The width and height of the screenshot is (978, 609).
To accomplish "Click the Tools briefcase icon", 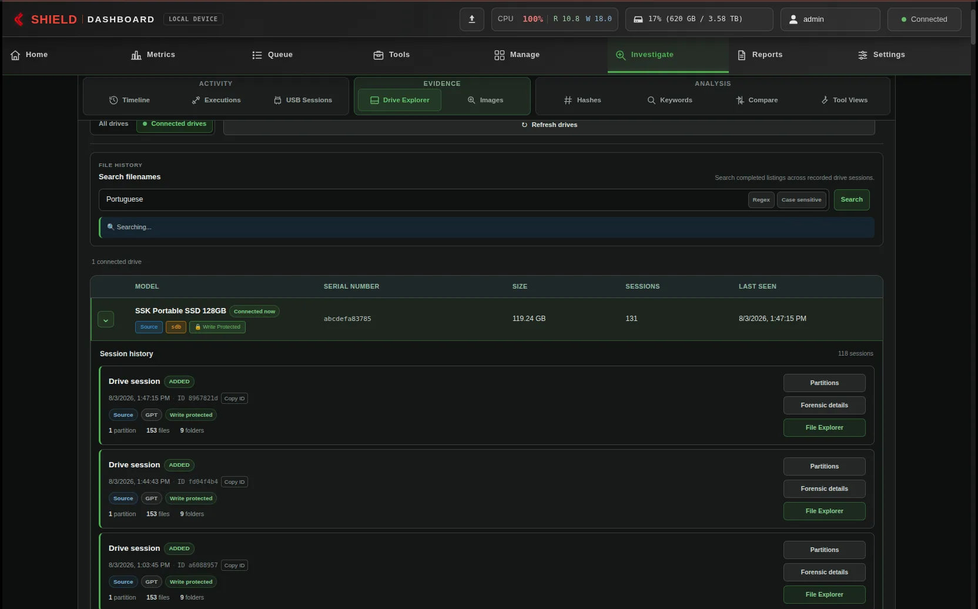I will click(x=379, y=55).
